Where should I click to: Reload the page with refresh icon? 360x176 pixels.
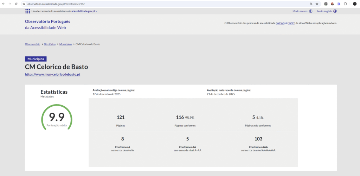click(16, 4)
